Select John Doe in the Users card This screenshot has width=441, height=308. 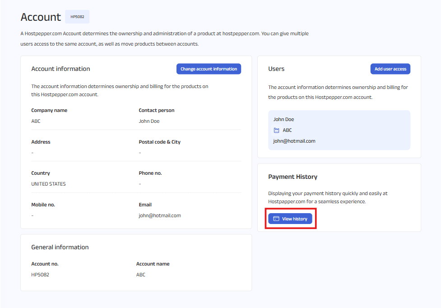tap(283, 119)
